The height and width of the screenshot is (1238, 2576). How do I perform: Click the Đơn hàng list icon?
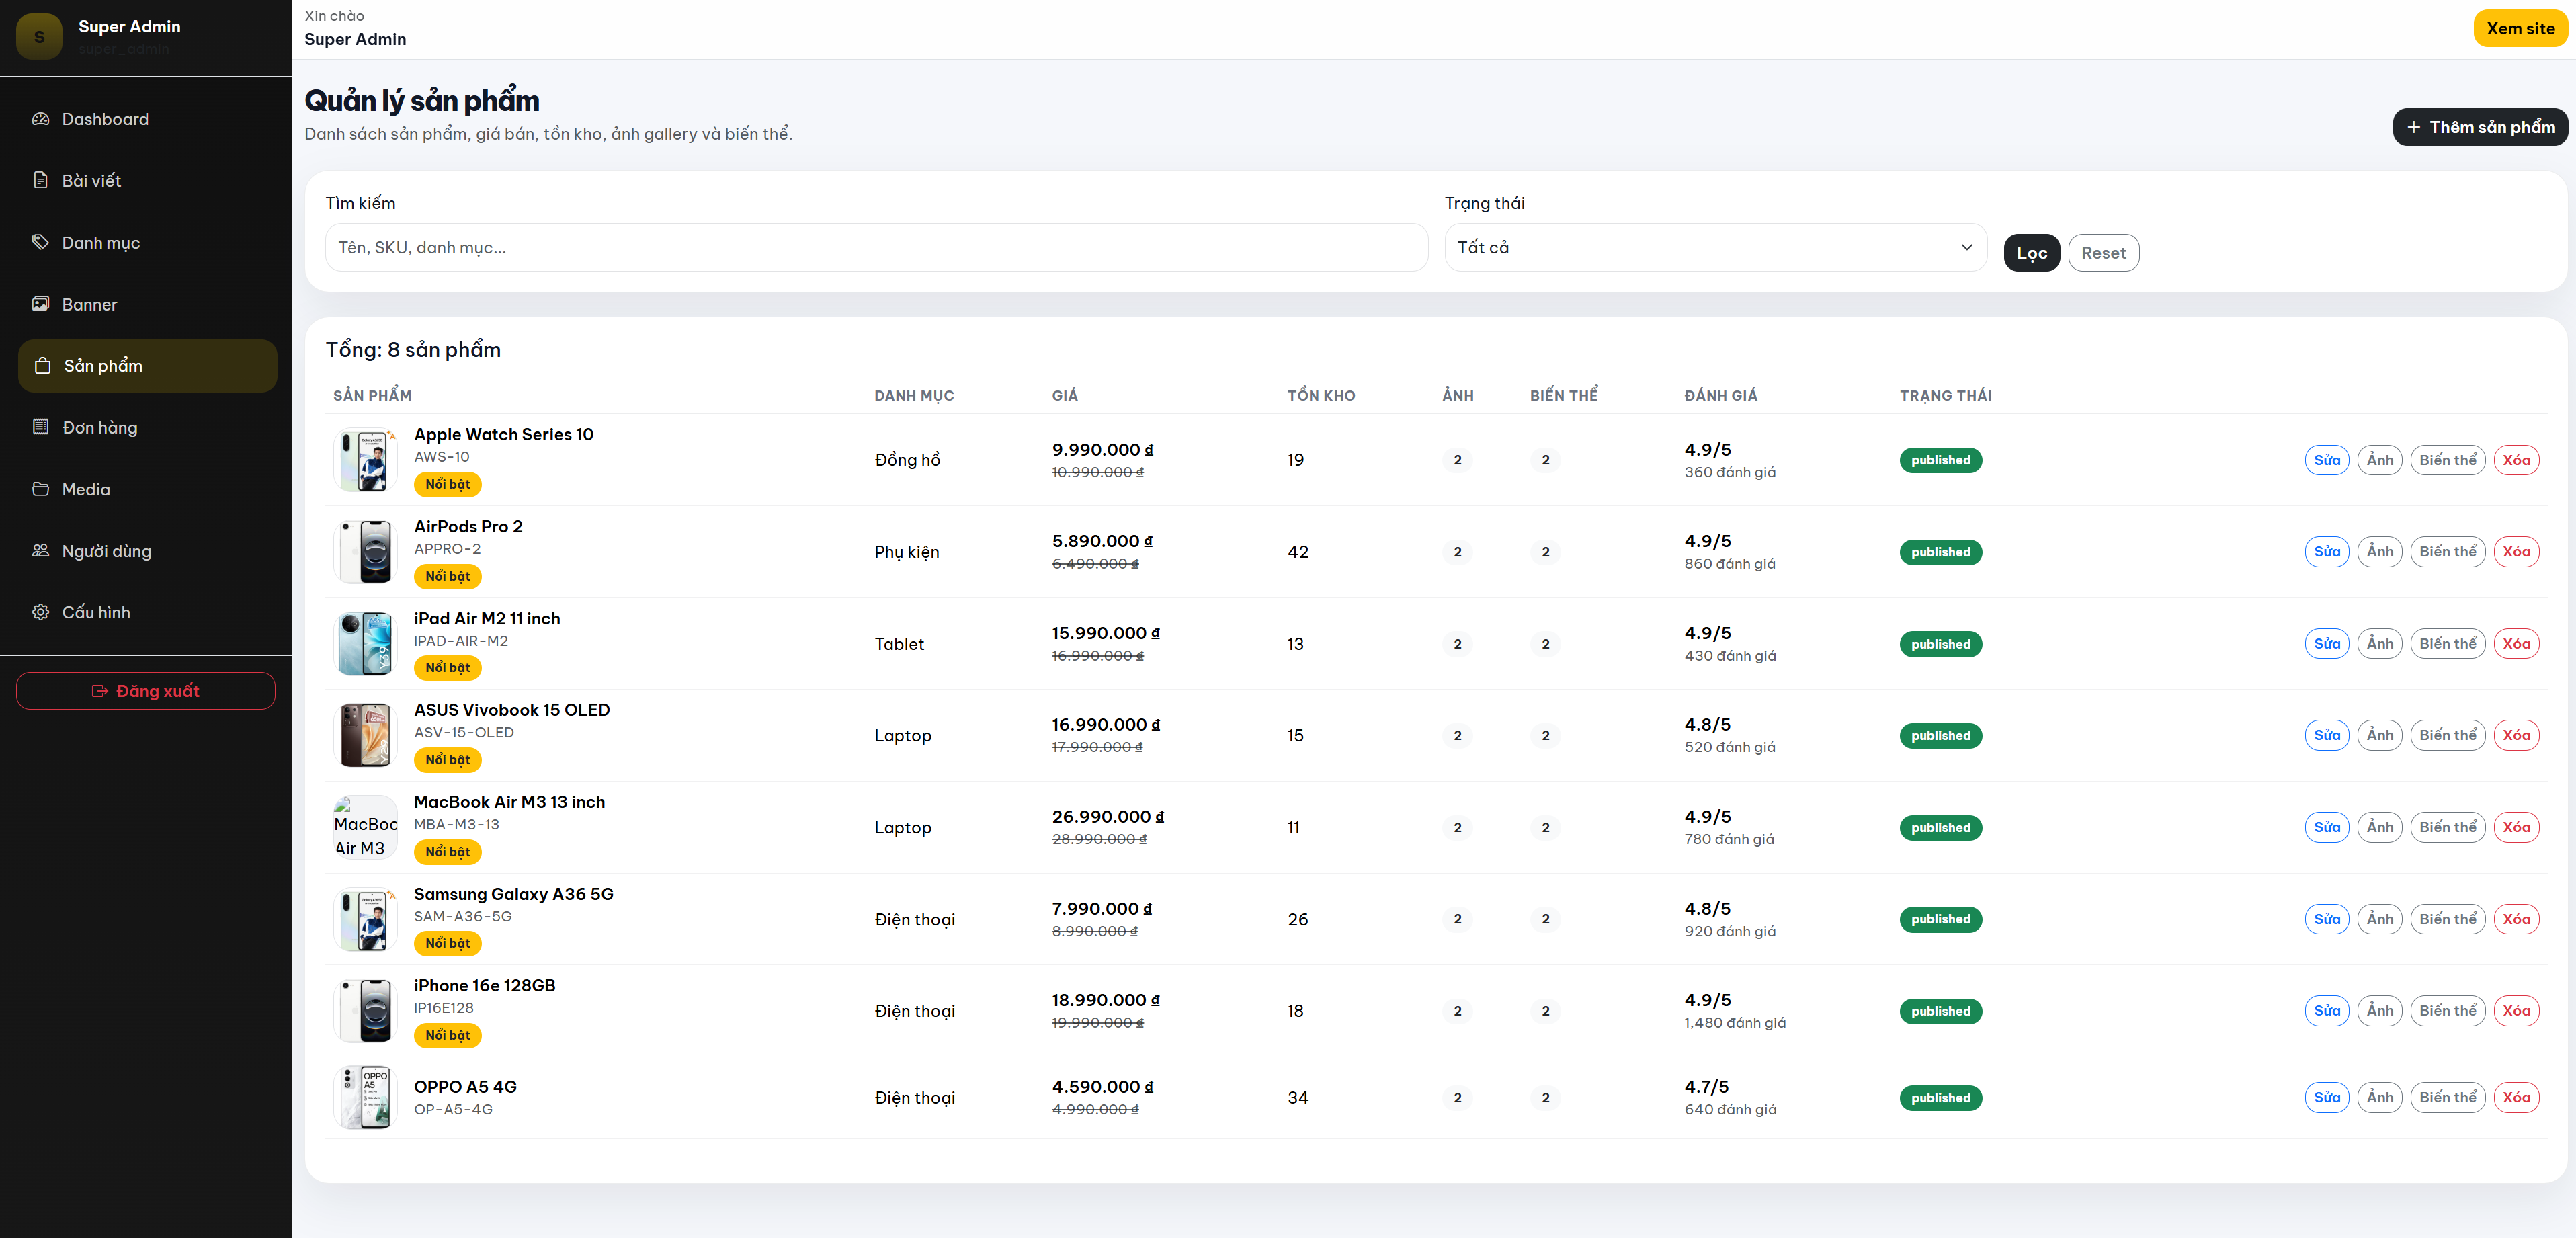pos(40,427)
